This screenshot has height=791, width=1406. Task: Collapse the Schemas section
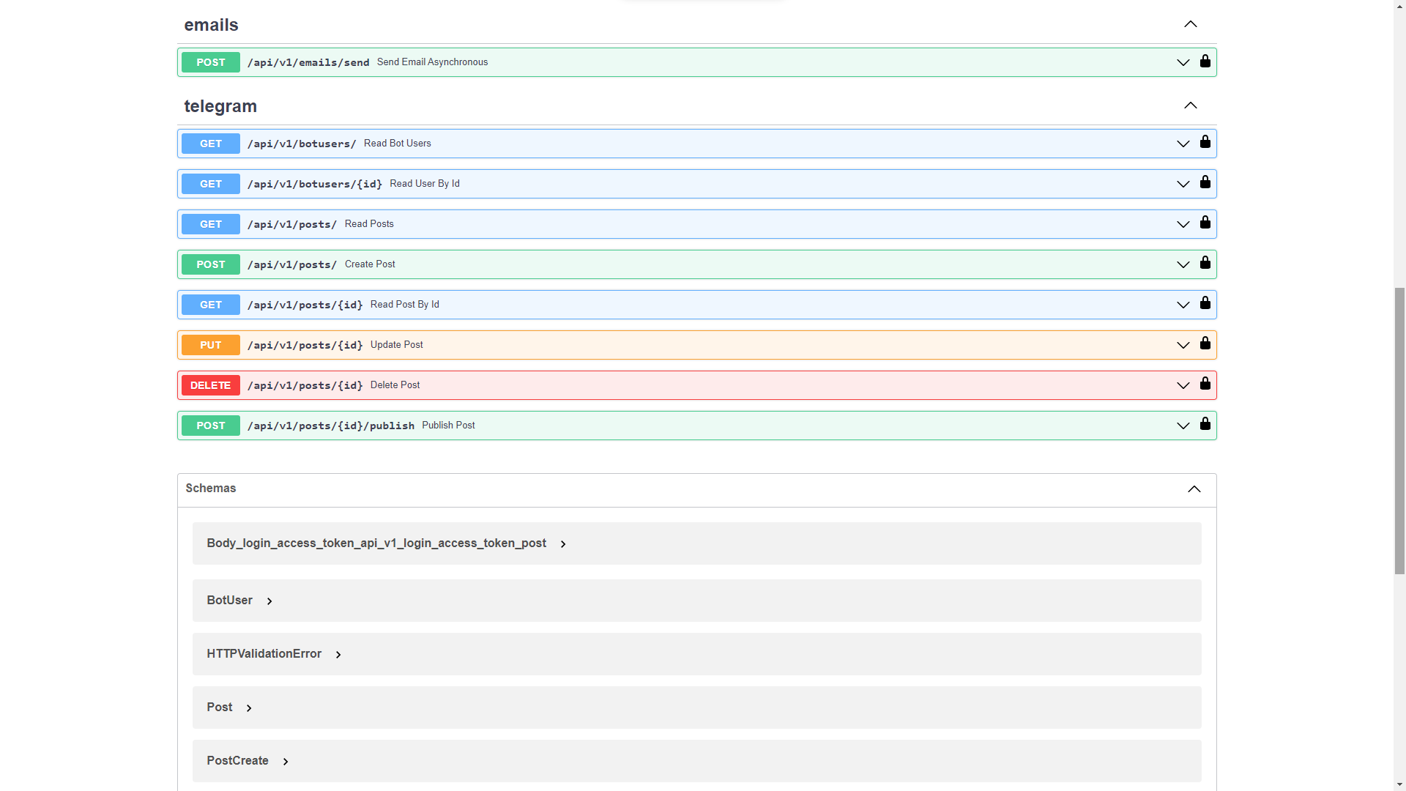[x=1194, y=489]
